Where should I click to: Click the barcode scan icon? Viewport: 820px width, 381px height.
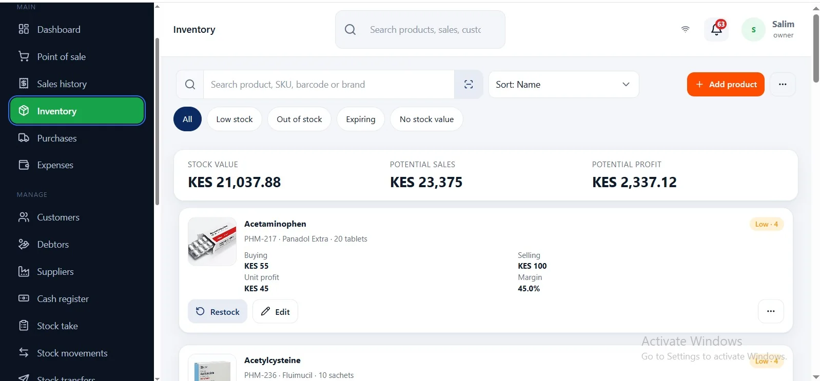tap(468, 84)
